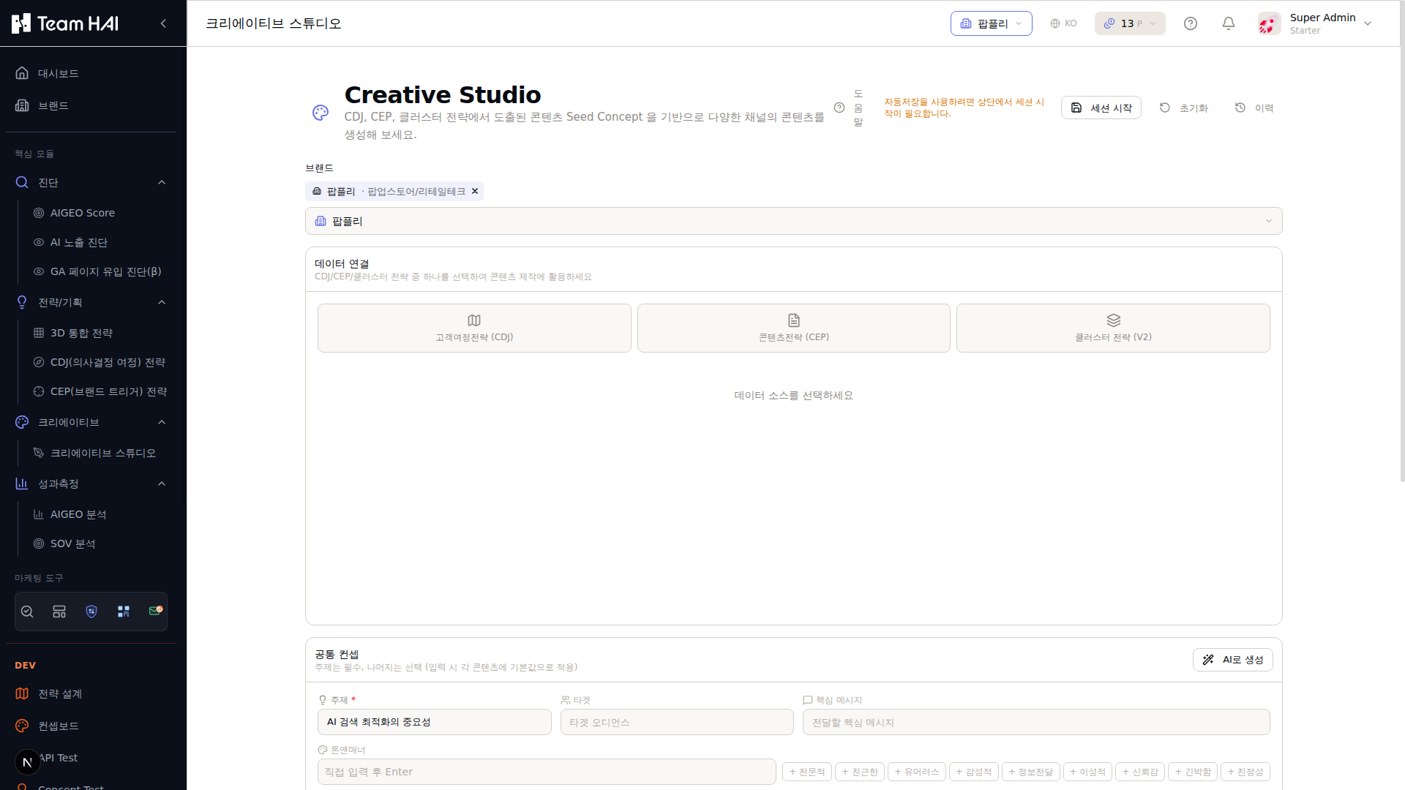Screen dimensions: 1405x790
Task: Expand the 팝플리 brand select box
Action: [793, 221]
